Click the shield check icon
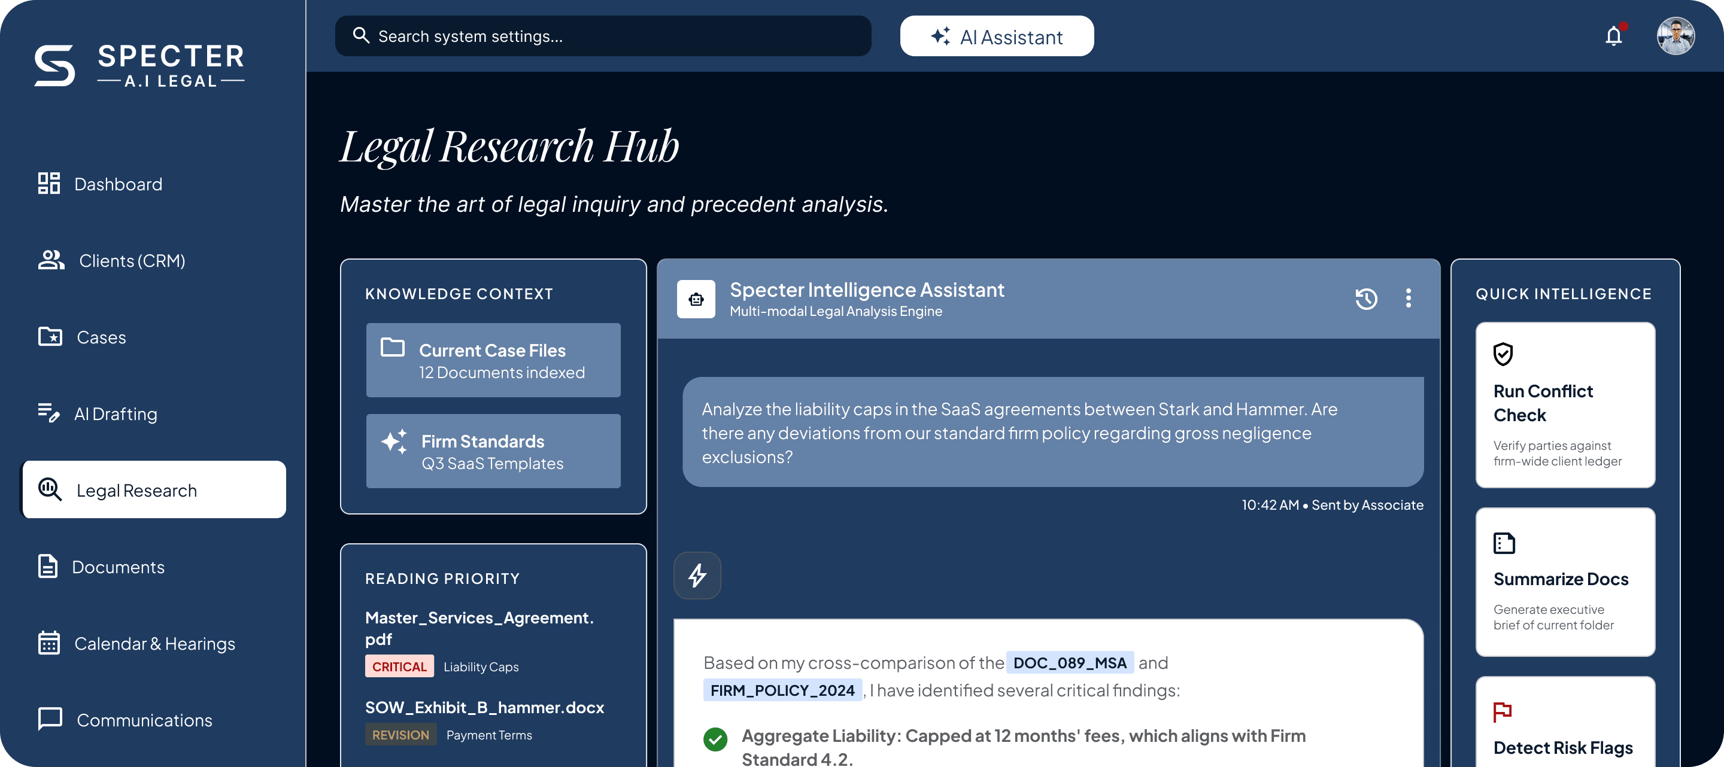Image resolution: width=1724 pixels, height=767 pixels. tap(1503, 354)
